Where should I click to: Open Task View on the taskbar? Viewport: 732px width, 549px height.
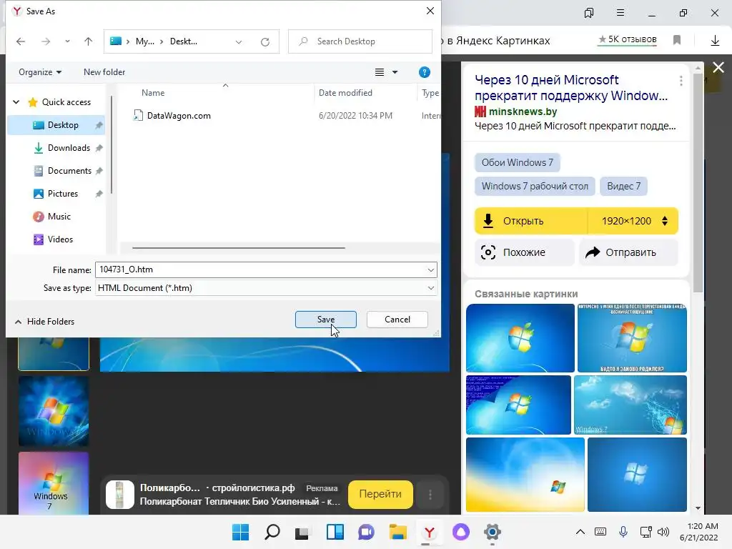click(x=302, y=532)
